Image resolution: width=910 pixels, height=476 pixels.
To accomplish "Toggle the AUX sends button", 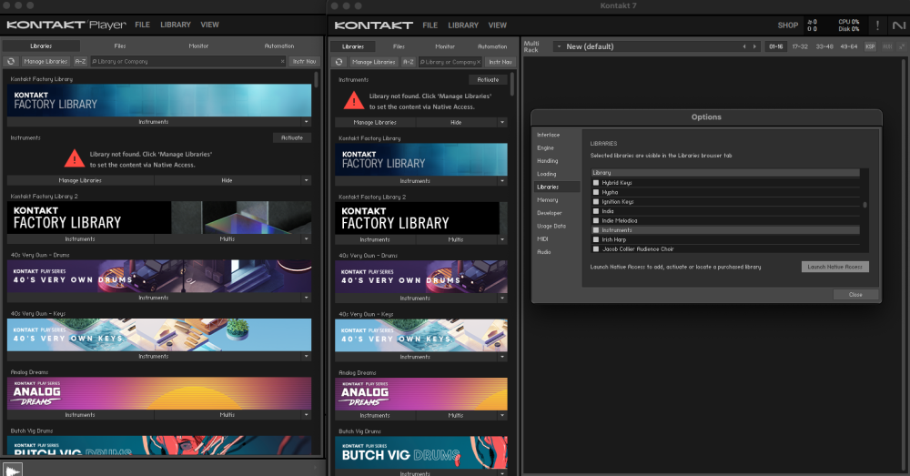I will 886,46.
